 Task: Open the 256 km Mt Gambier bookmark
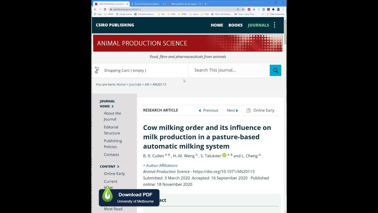click(221, 14)
